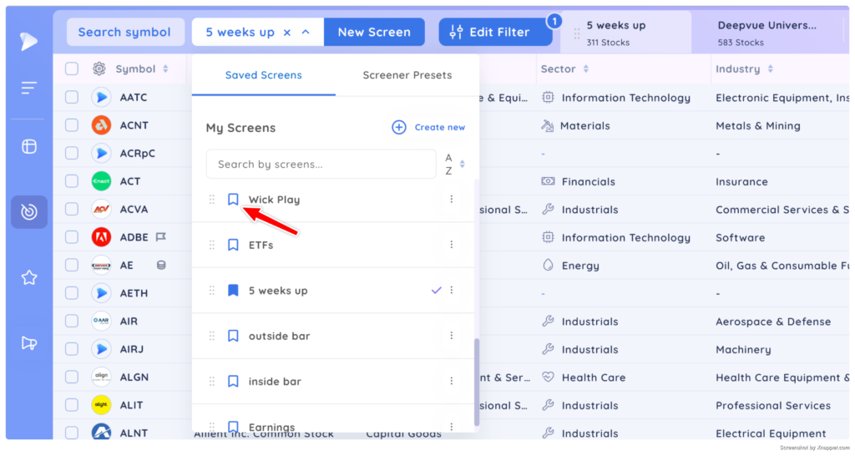This screenshot has height=456, width=855.
Task: Sort by the Symbol column arrows
Action: tap(165, 68)
